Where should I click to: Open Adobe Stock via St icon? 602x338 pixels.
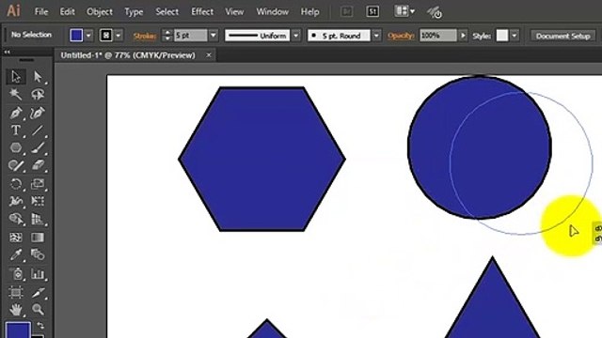[372, 11]
